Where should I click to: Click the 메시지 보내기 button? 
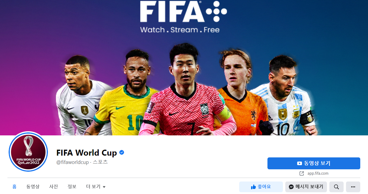(x=306, y=187)
